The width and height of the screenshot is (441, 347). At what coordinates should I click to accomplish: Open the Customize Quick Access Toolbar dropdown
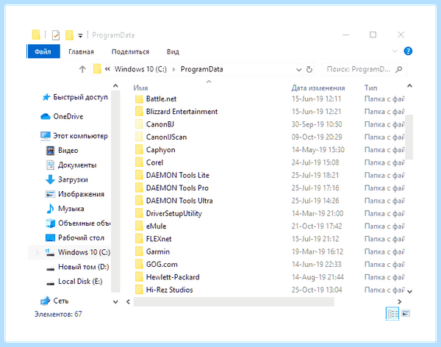pyautogui.click(x=80, y=35)
